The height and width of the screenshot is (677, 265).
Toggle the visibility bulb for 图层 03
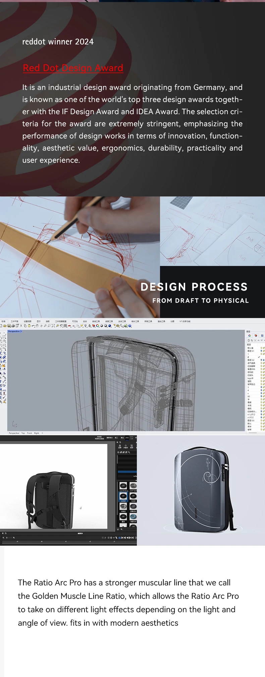pos(261,420)
